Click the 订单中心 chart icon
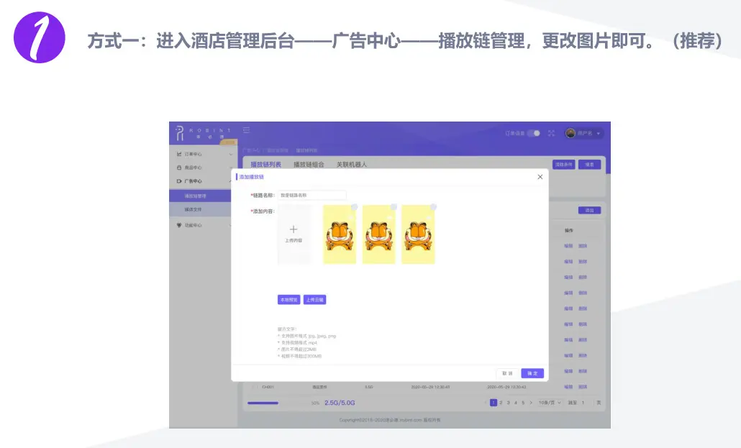Viewport: 741px width, 448px height. (179, 154)
